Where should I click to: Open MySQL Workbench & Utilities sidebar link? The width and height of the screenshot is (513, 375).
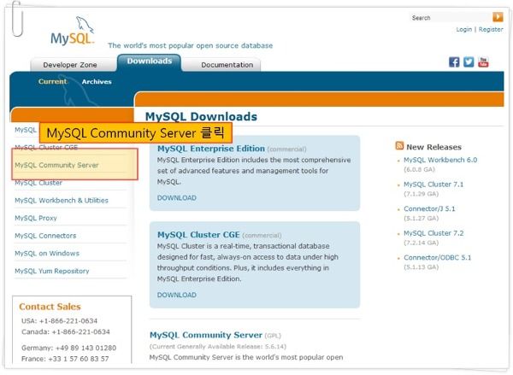click(62, 201)
